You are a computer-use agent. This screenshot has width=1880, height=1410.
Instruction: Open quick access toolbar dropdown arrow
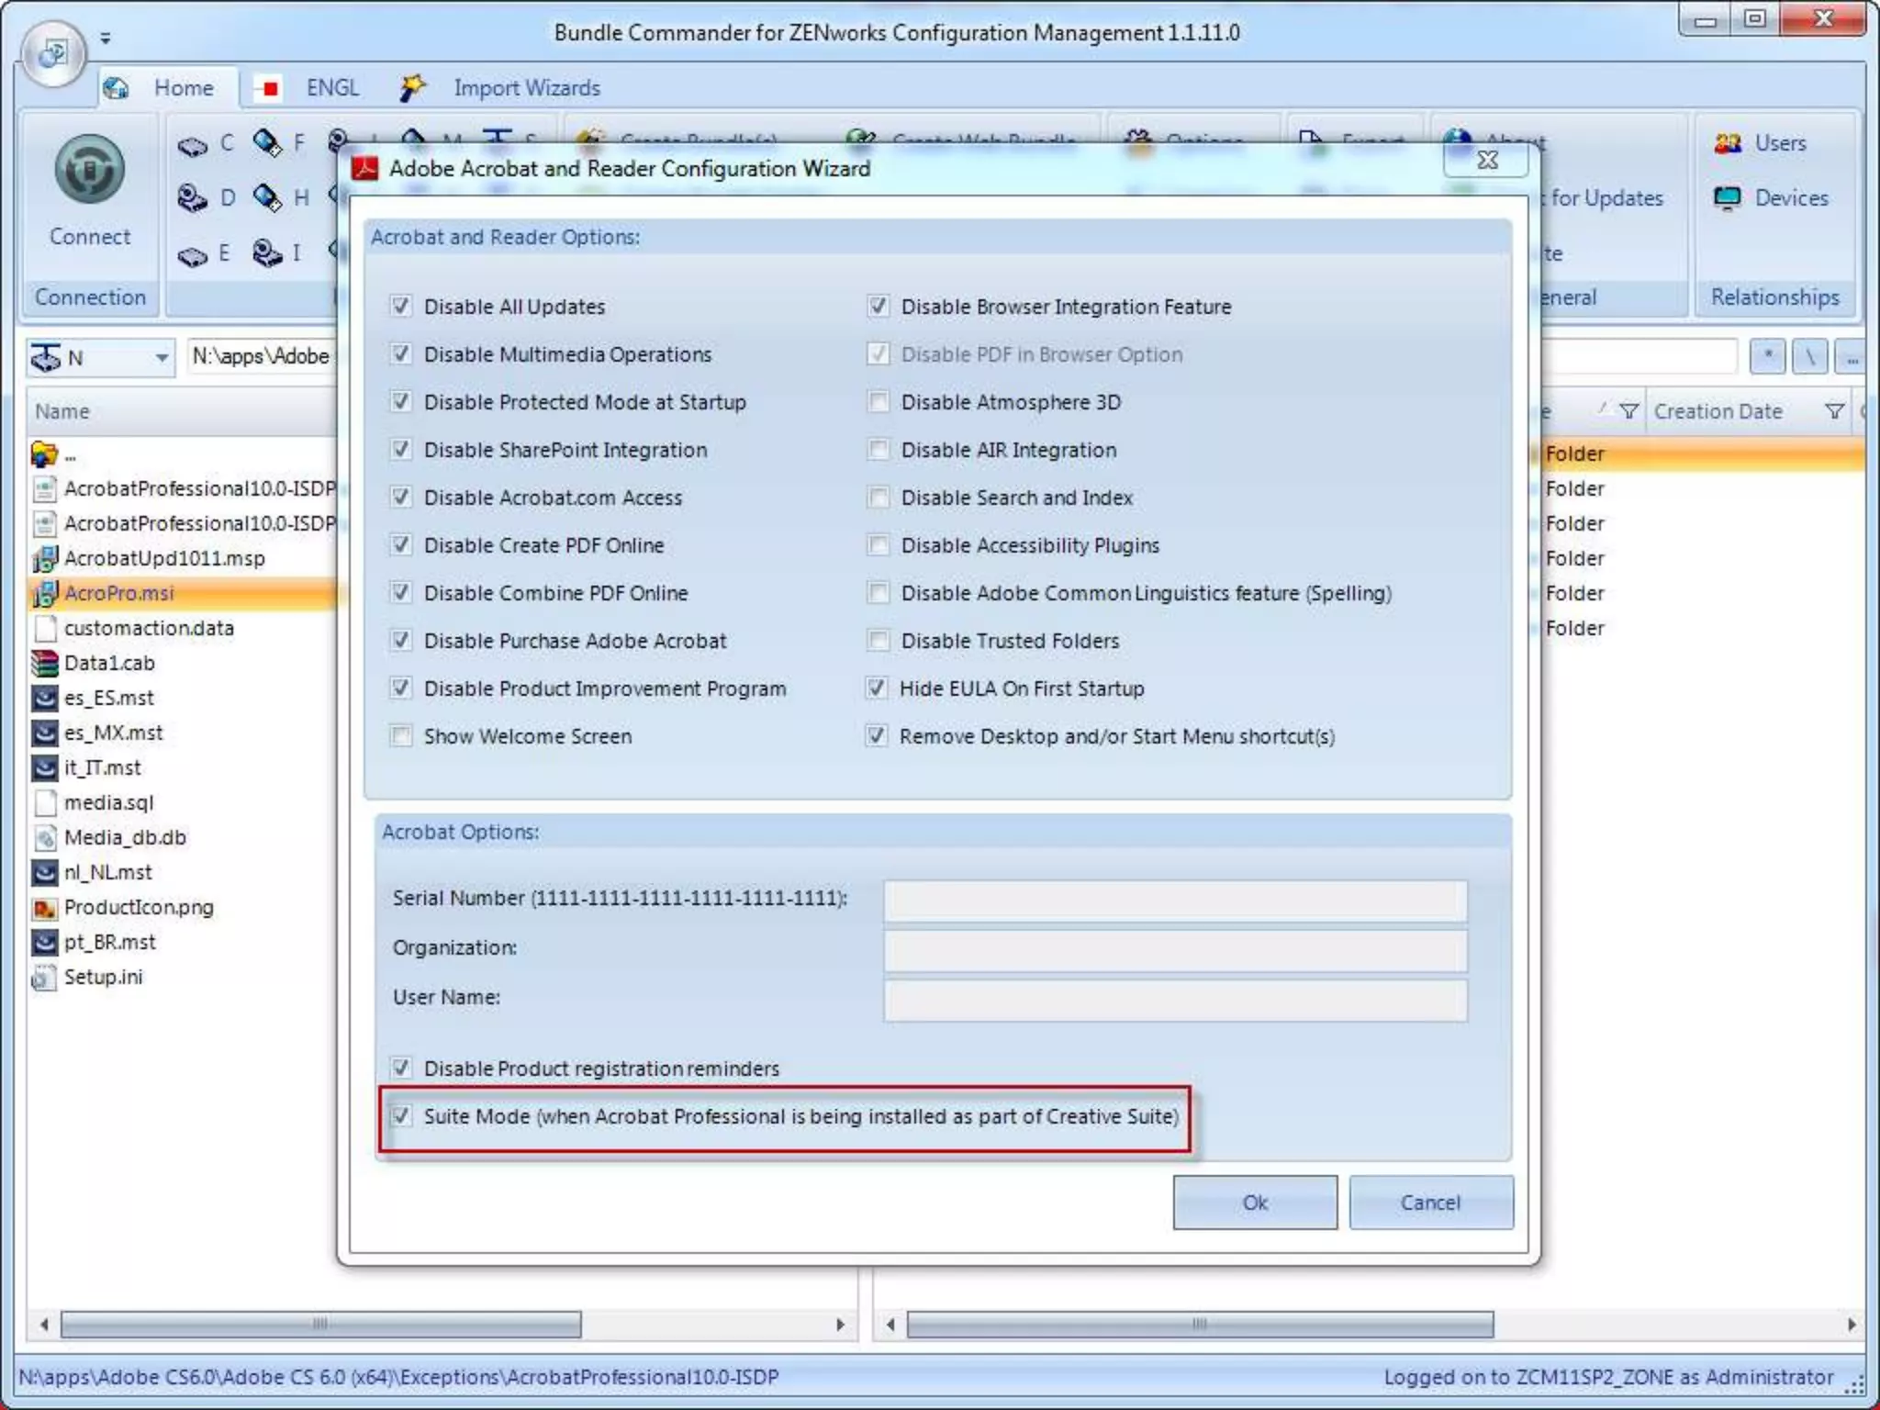click(106, 39)
